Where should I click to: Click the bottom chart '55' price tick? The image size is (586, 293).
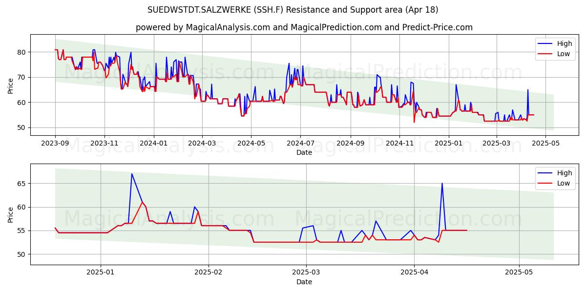coord(22,230)
